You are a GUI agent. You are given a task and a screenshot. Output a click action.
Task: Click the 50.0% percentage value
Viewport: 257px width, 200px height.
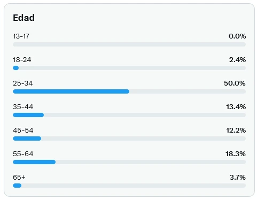pos(235,83)
